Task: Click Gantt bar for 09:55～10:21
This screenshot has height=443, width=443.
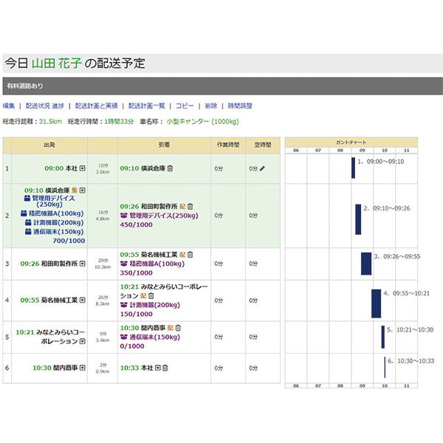Action: [376, 303]
